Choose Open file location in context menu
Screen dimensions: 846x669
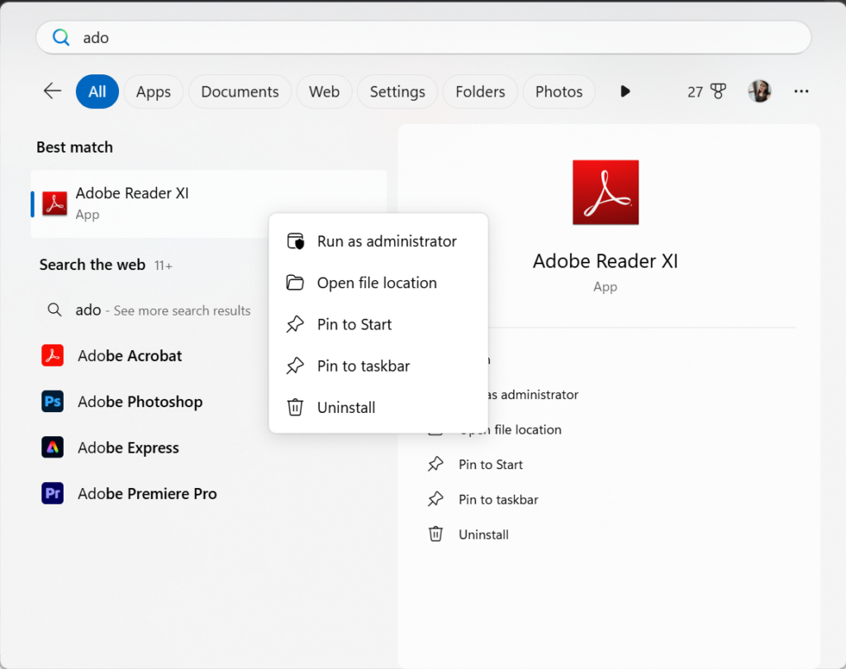pyautogui.click(x=378, y=282)
